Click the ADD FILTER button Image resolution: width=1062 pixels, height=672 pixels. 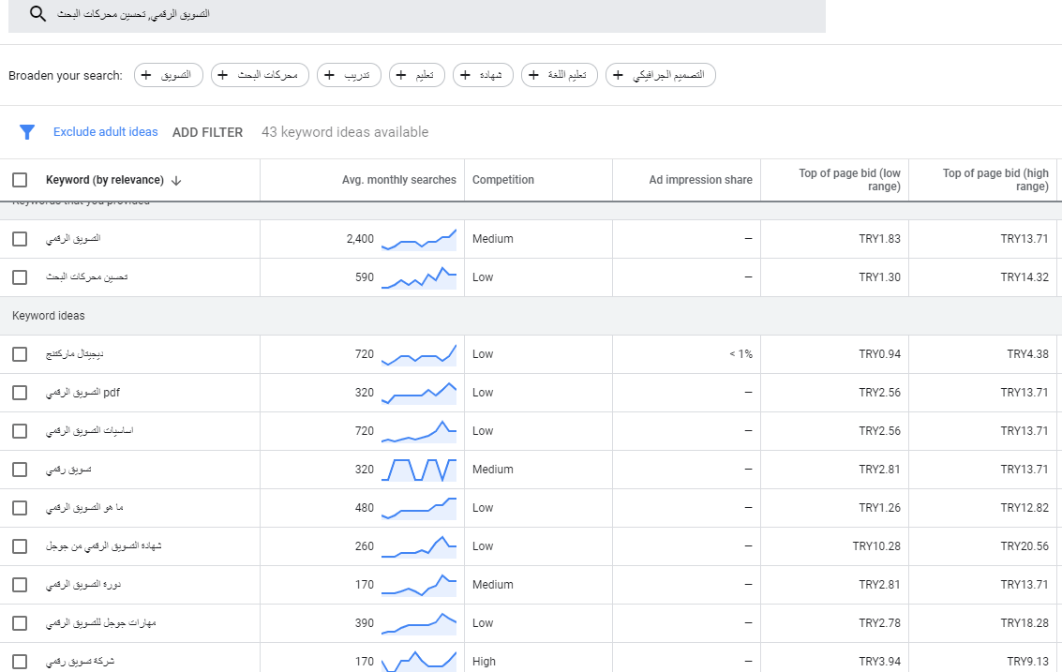(207, 133)
